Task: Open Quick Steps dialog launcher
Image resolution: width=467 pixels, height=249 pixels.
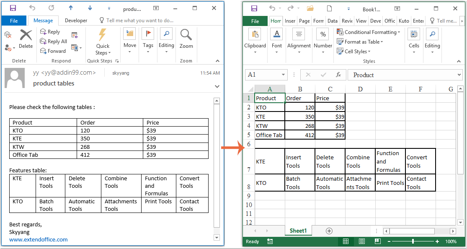Action: coord(117,61)
